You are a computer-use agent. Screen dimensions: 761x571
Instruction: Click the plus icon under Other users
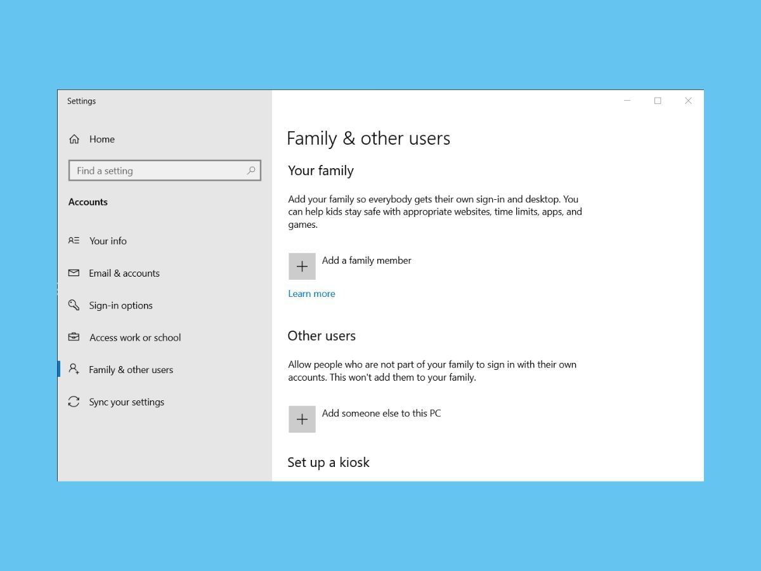click(302, 419)
